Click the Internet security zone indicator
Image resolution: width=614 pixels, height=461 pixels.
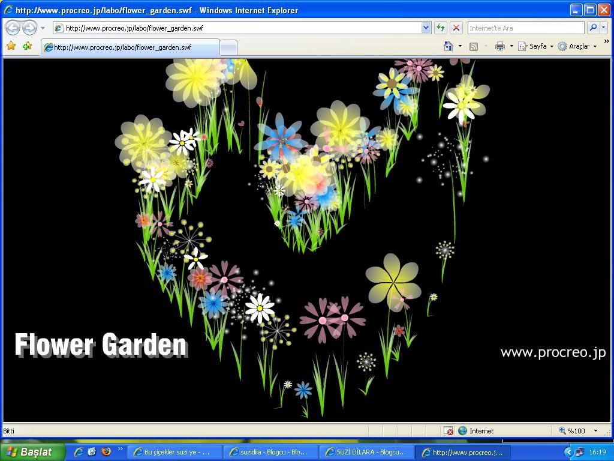pyautogui.click(x=476, y=431)
